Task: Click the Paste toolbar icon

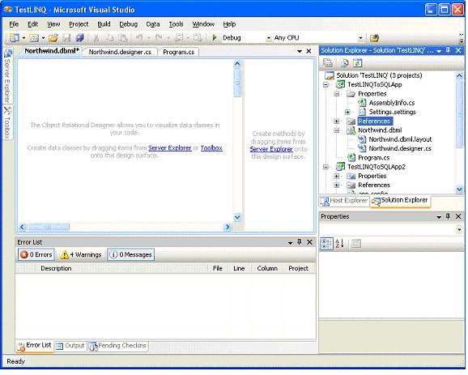Action: [123, 38]
